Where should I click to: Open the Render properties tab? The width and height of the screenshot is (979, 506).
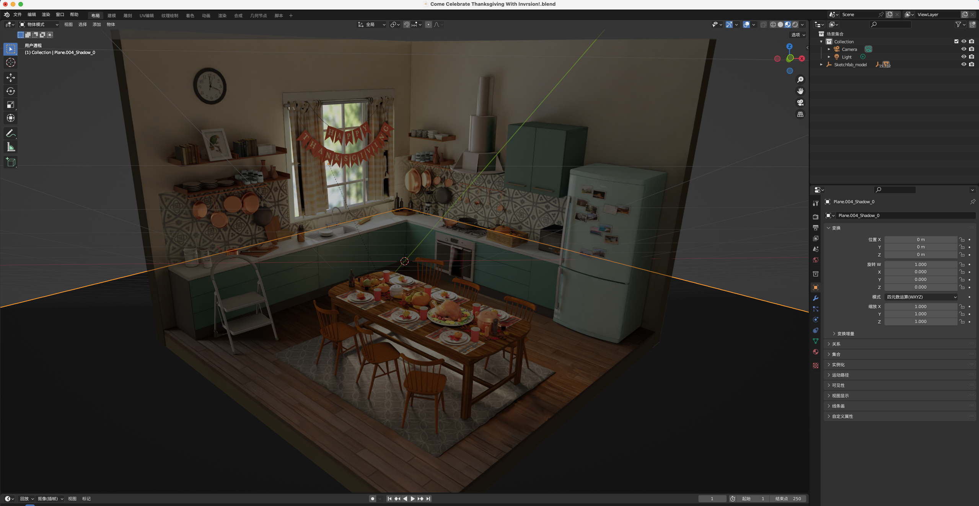pyautogui.click(x=816, y=217)
